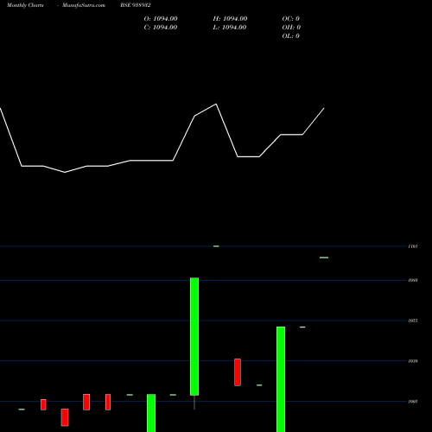Click the right end of the white line
The image size is (432, 432).
coord(324,108)
